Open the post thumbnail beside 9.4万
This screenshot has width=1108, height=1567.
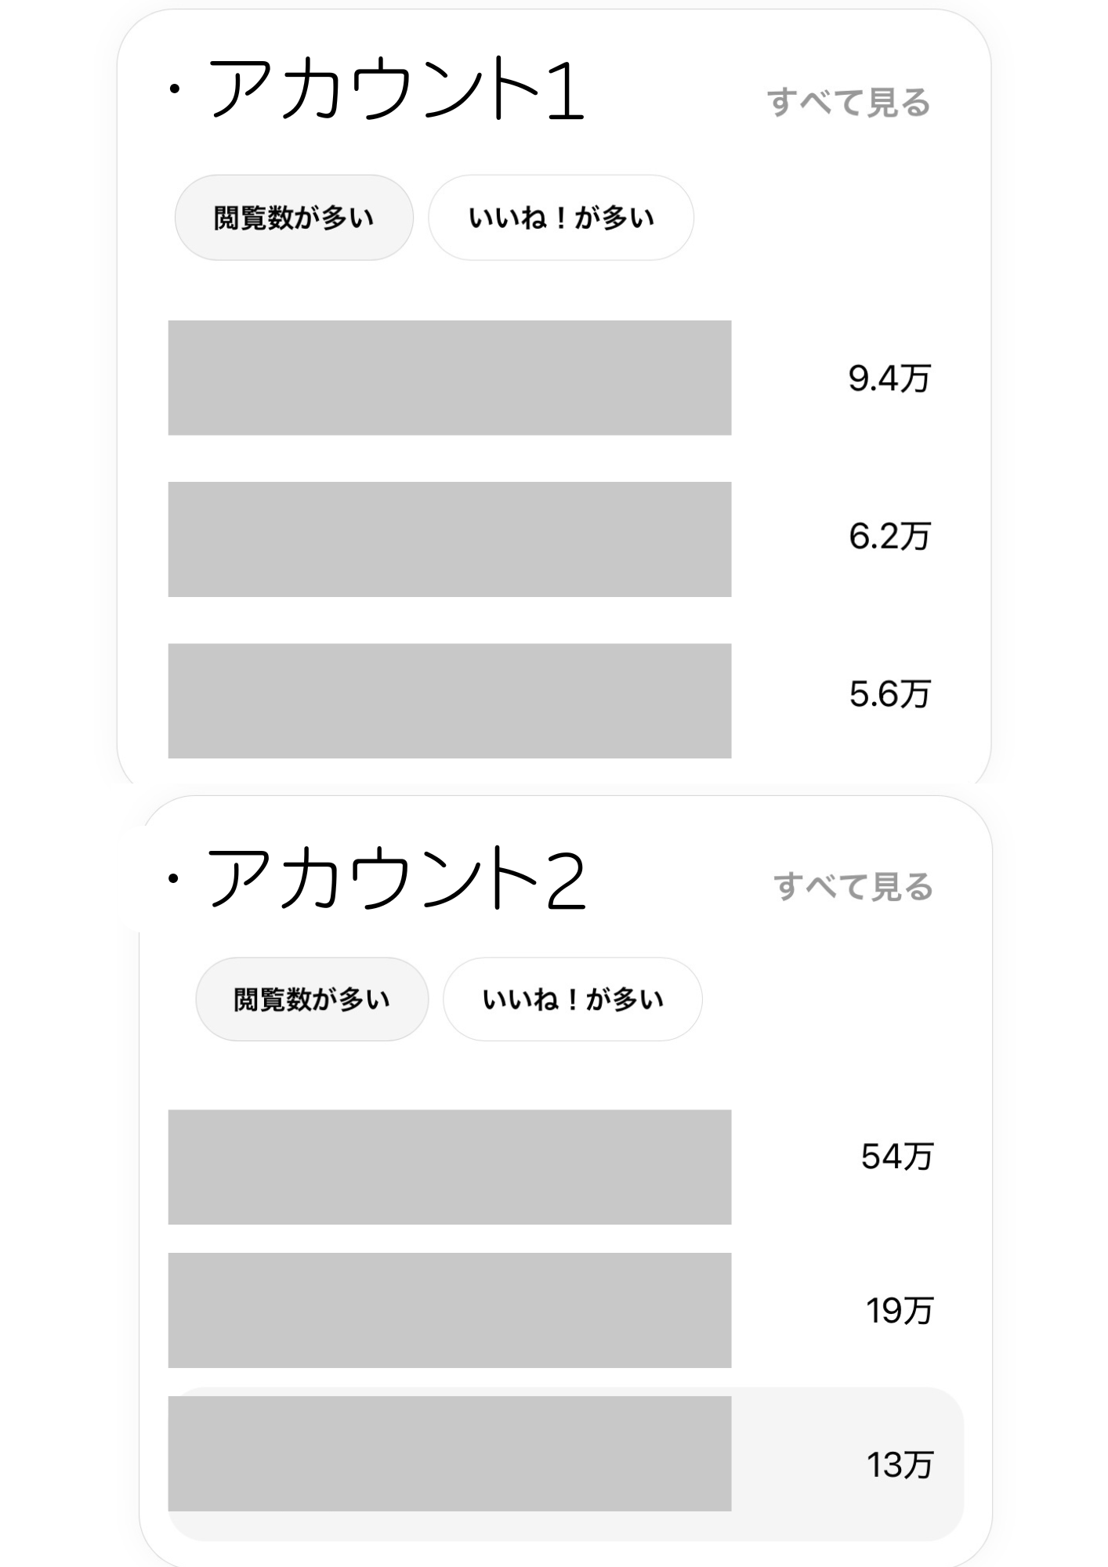pyautogui.click(x=449, y=378)
